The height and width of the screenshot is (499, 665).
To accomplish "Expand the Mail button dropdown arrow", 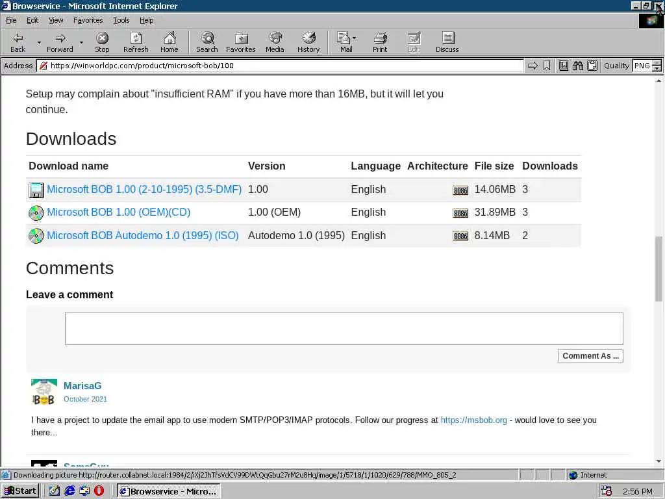I will tap(354, 38).
